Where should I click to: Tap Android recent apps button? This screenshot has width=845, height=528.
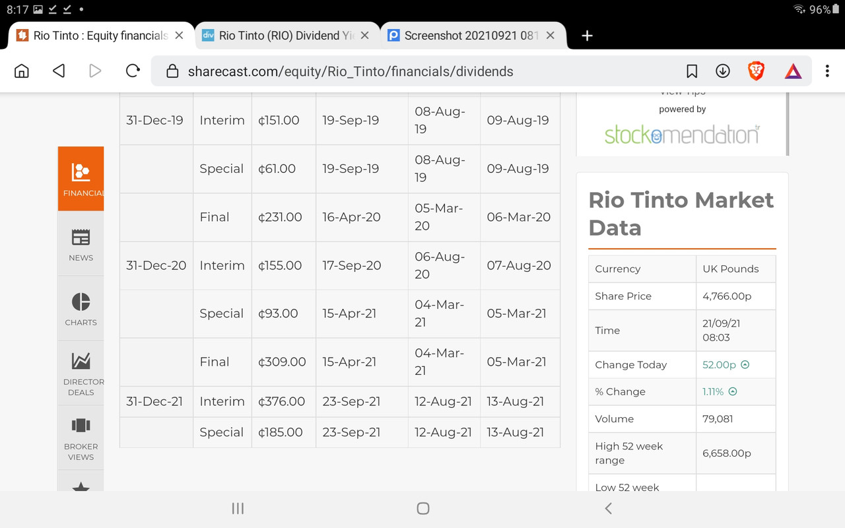238,508
